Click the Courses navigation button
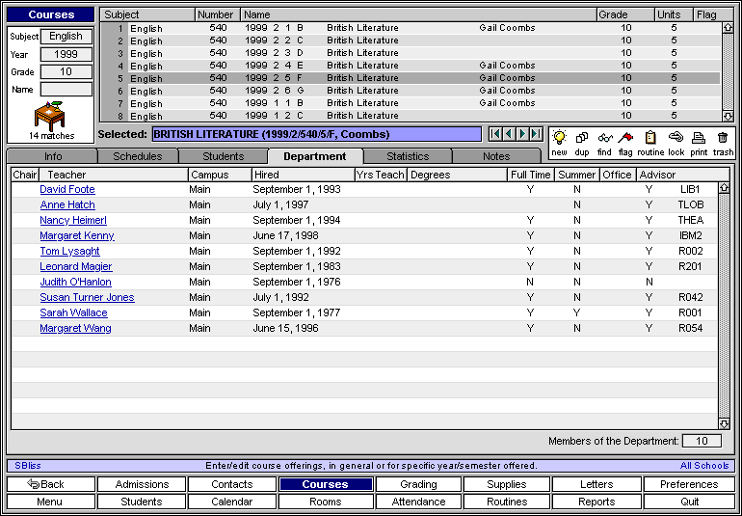This screenshot has height=516, width=742. click(x=326, y=484)
